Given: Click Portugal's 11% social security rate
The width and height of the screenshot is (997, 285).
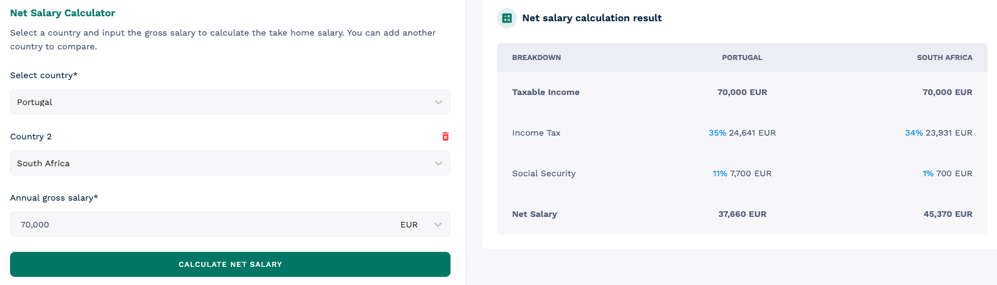Looking at the screenshot, I should tap(719, 173).
